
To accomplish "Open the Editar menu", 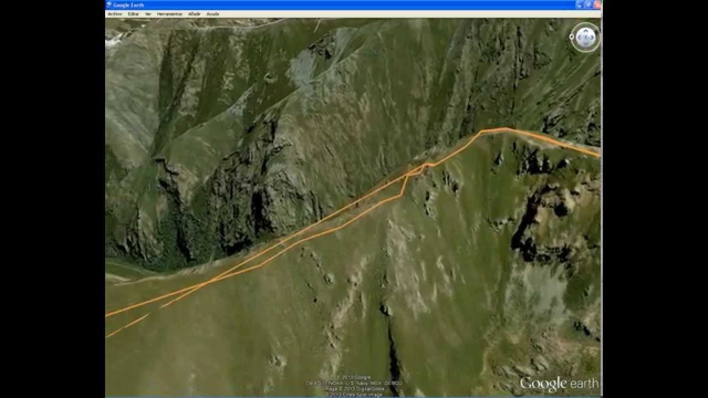I will pos(133,13).
